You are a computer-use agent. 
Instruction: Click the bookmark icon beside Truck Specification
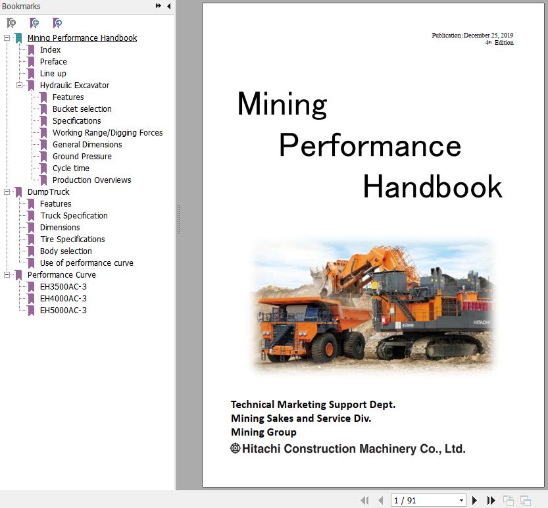pyautogui.click(x=31, y=216)
